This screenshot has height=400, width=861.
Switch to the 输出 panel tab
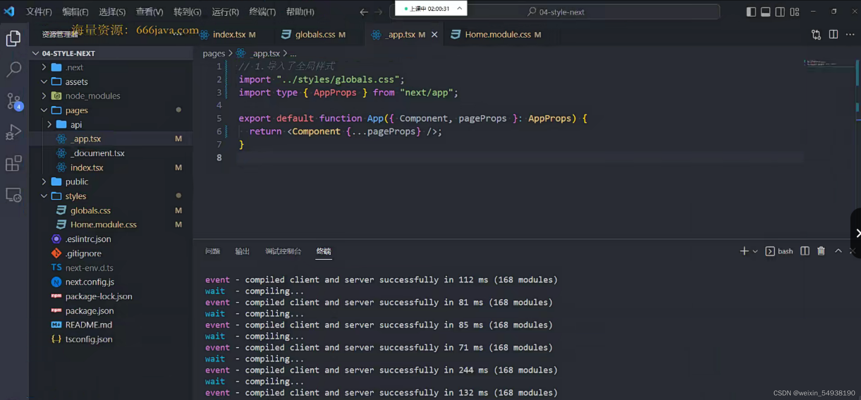[242, 251]
